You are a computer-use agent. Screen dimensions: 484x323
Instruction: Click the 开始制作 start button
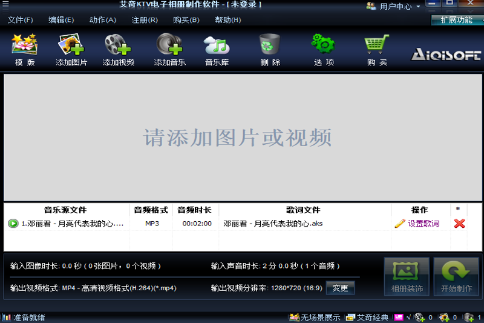456,277
